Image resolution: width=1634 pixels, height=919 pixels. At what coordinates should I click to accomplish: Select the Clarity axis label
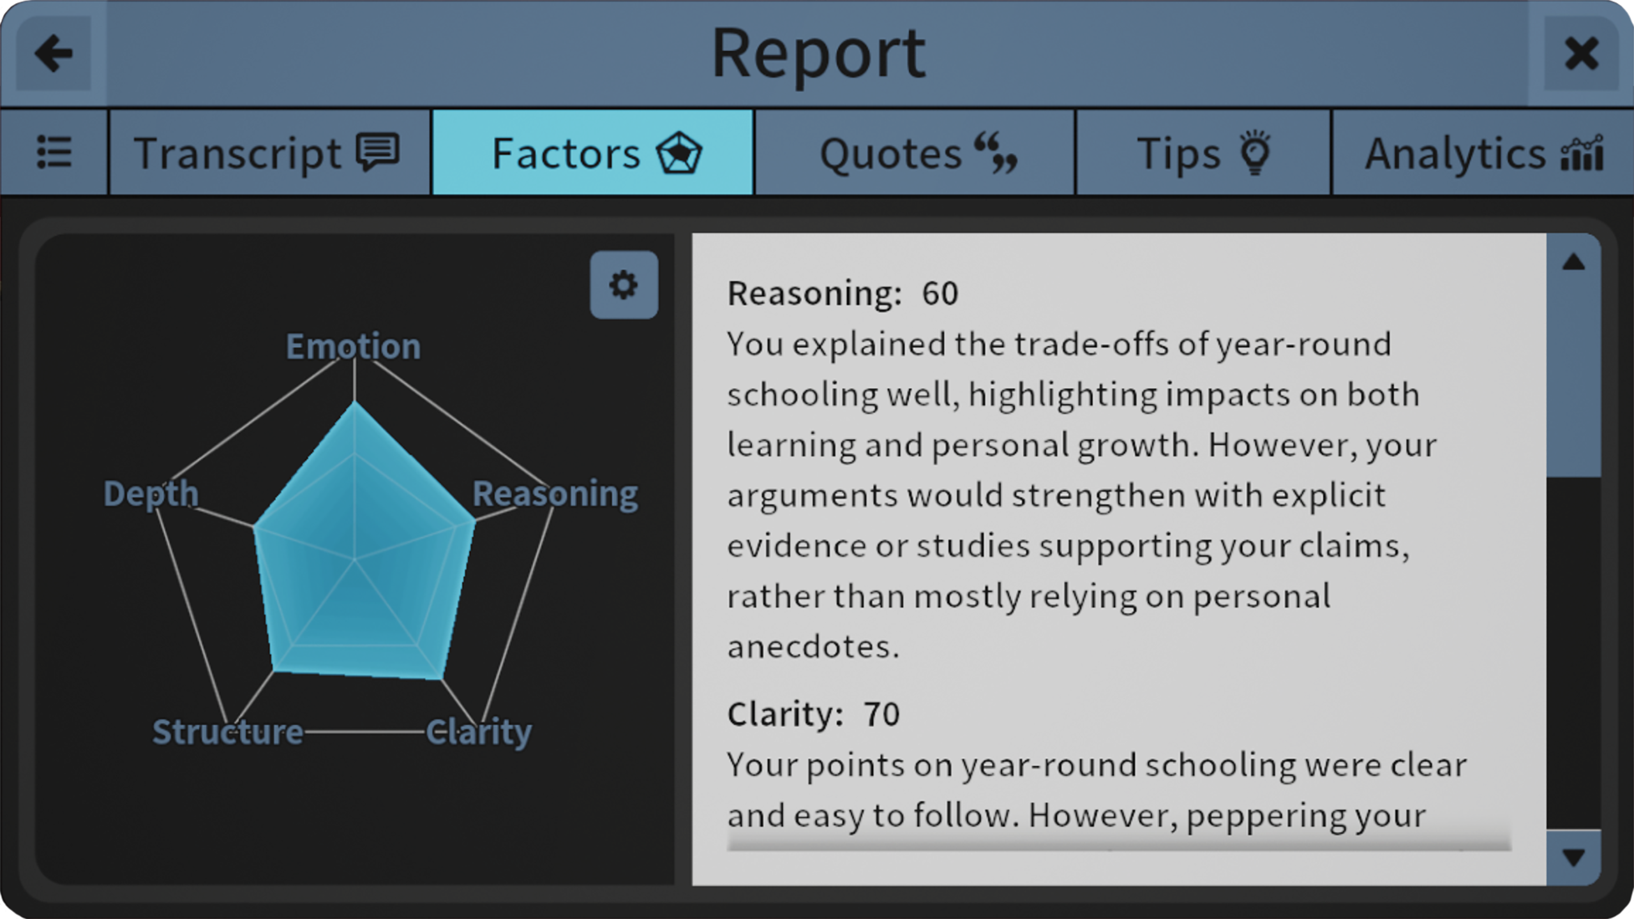[479, 731]
